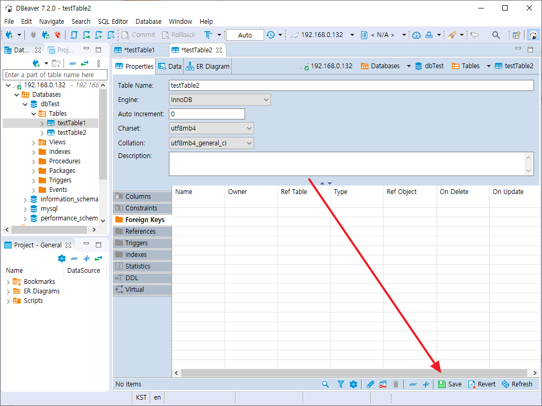The image size is (542, 406).
Task: Select the Columns side tab
Action: 142,197
